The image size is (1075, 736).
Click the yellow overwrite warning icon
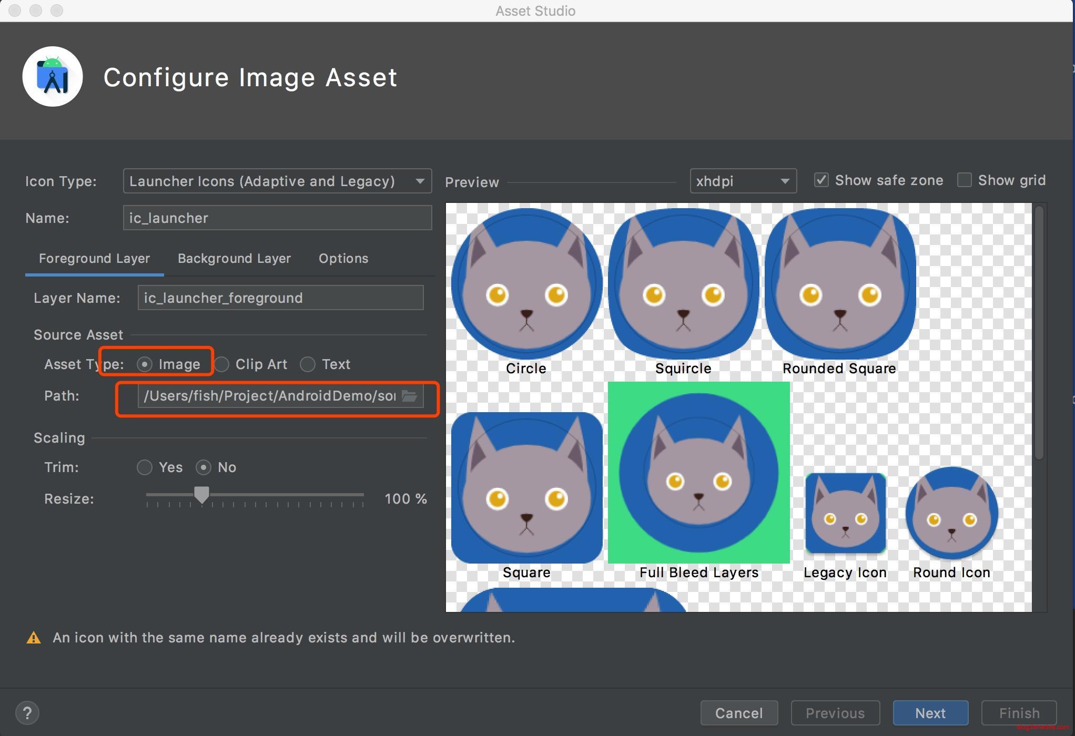[34, 638]
